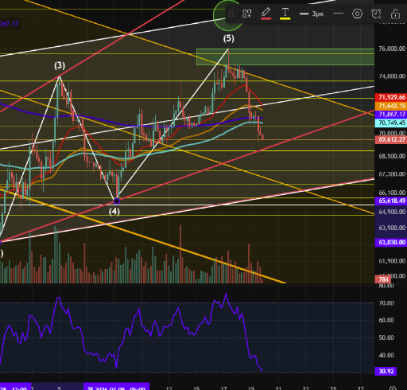The image size is (407, 390).
Task: Toggle the drawing lock icon
Action: [395, 14]
